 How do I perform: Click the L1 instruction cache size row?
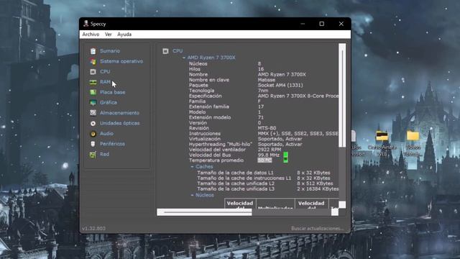(264, 178)
